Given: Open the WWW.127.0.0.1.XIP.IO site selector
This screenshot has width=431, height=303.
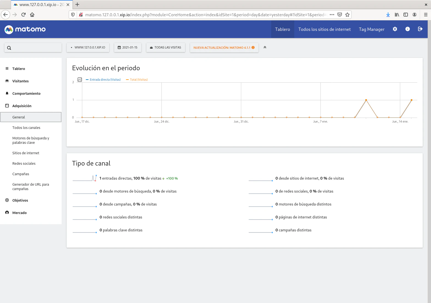Looking at the screenshot, I should pos(88,47).
